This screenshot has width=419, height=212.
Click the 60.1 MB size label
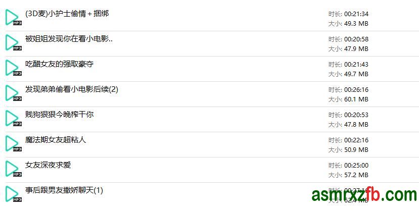point(356,99)
